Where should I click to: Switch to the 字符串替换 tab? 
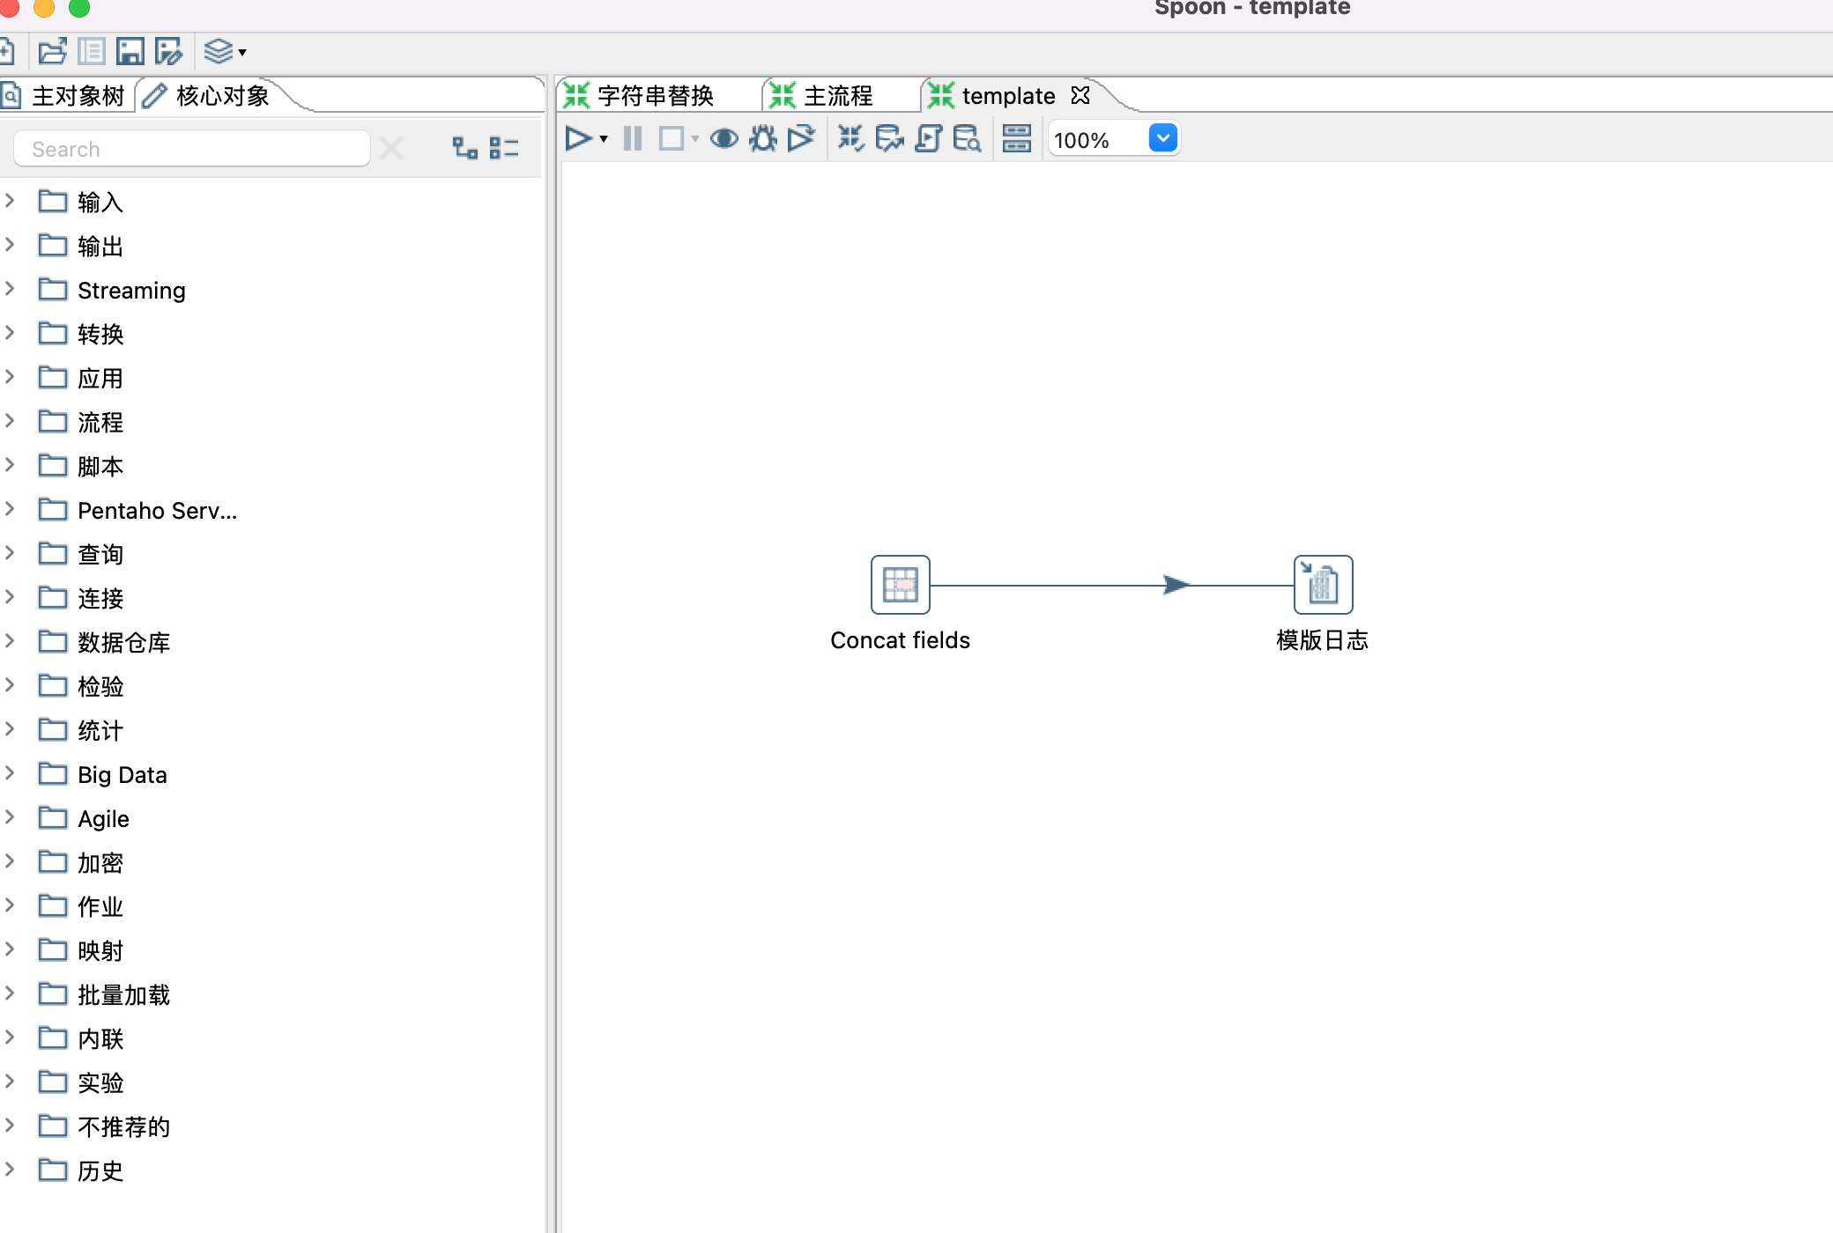tap(654, 95)
